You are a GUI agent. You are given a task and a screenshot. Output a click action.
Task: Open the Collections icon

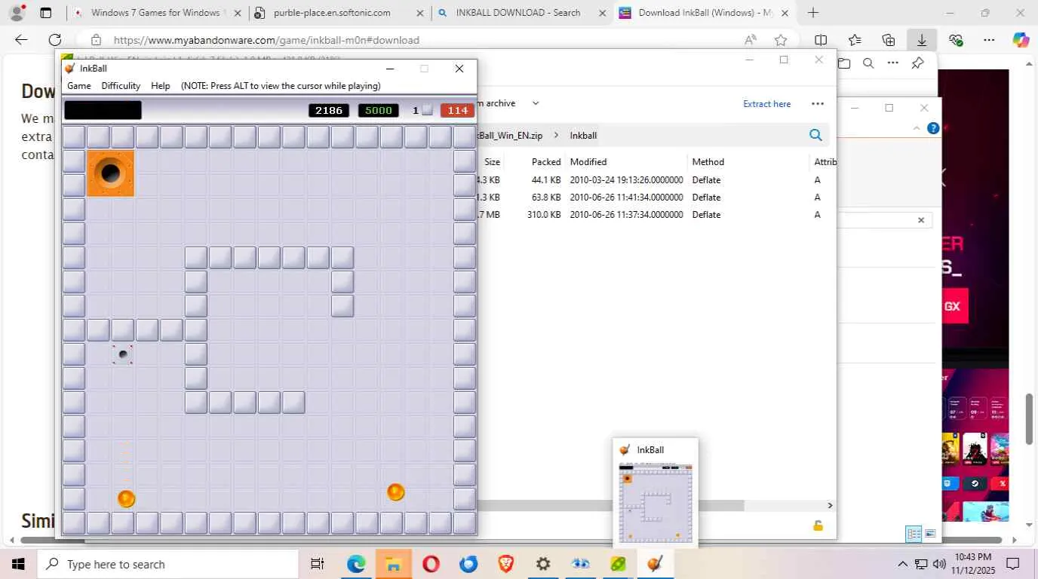pos(889,40)
